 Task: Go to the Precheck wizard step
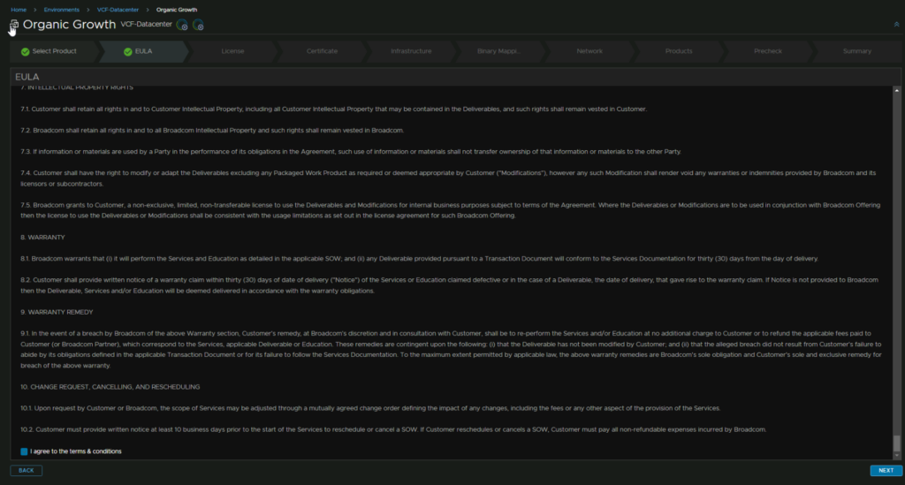pos(768,51)
